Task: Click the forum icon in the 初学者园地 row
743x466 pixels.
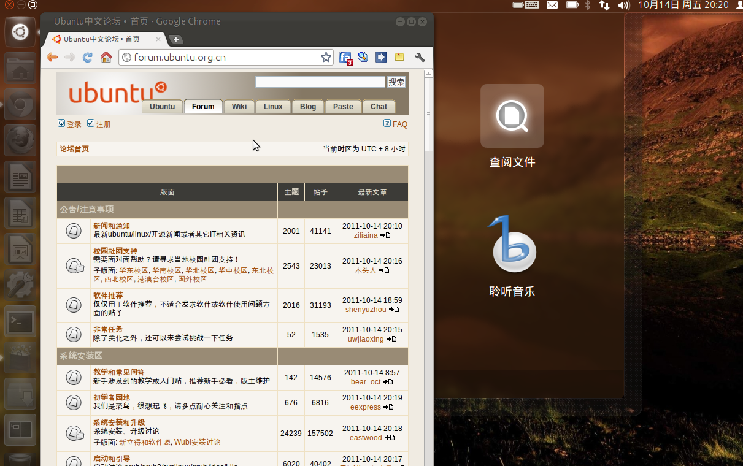Action: pyautogui.click(x=74, y=403)
